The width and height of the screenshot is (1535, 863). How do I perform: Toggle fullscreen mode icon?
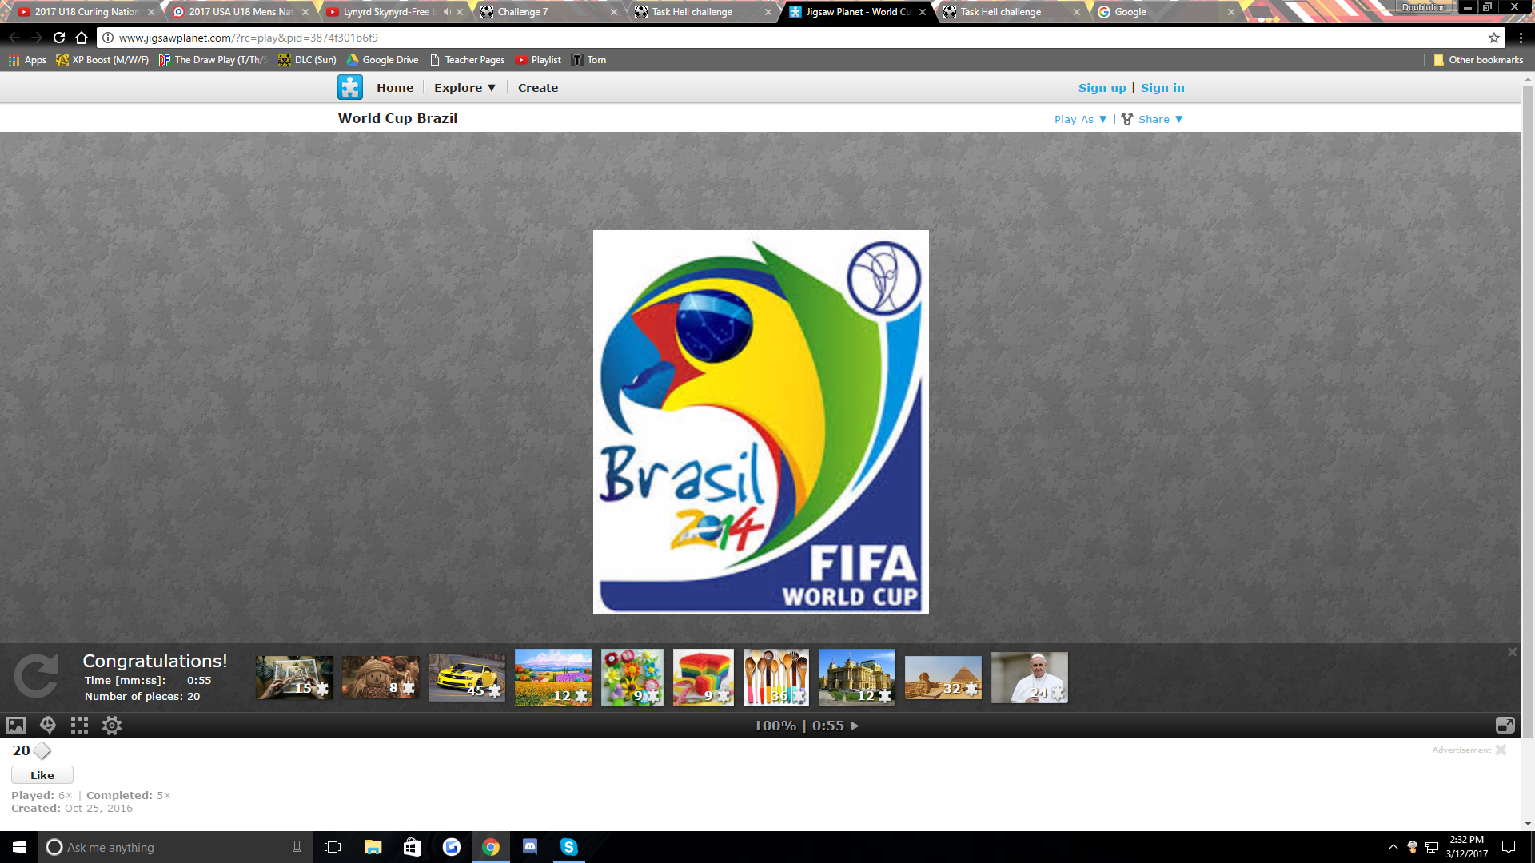[1505, 726]
